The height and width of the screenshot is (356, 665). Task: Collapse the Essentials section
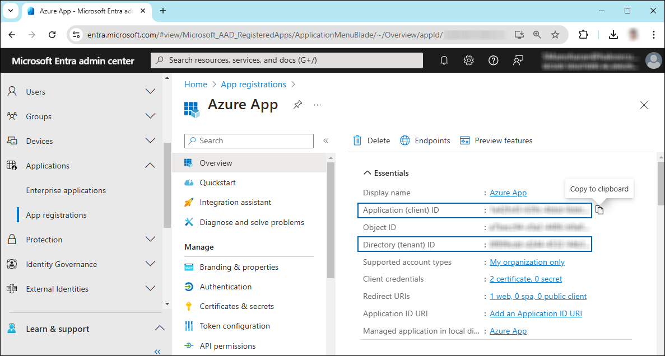(x=368, y=173)
